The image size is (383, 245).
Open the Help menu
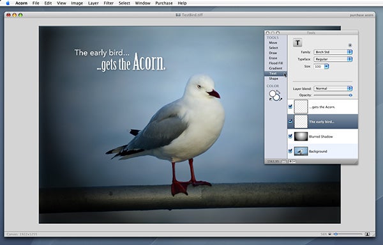[x=182, y=3]
